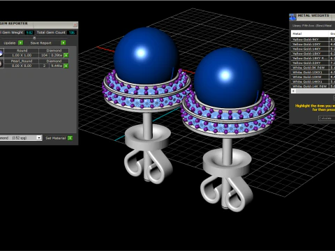Close the Gem Reporter panel
The image size is (335, 251).
click(75, 24)
